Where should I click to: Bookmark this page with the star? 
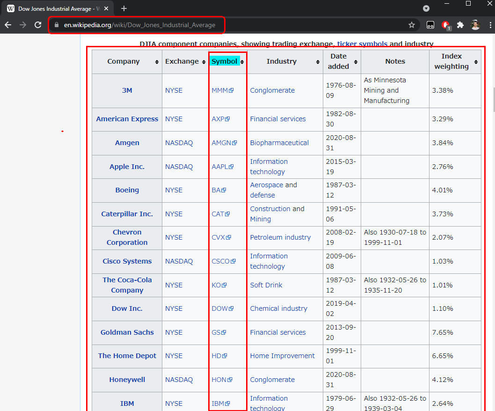411,25
